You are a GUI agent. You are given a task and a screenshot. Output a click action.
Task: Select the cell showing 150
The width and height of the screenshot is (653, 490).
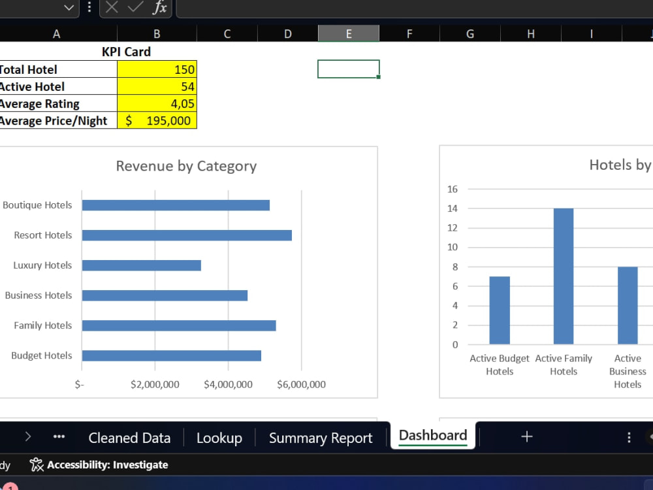pos(157,70)
